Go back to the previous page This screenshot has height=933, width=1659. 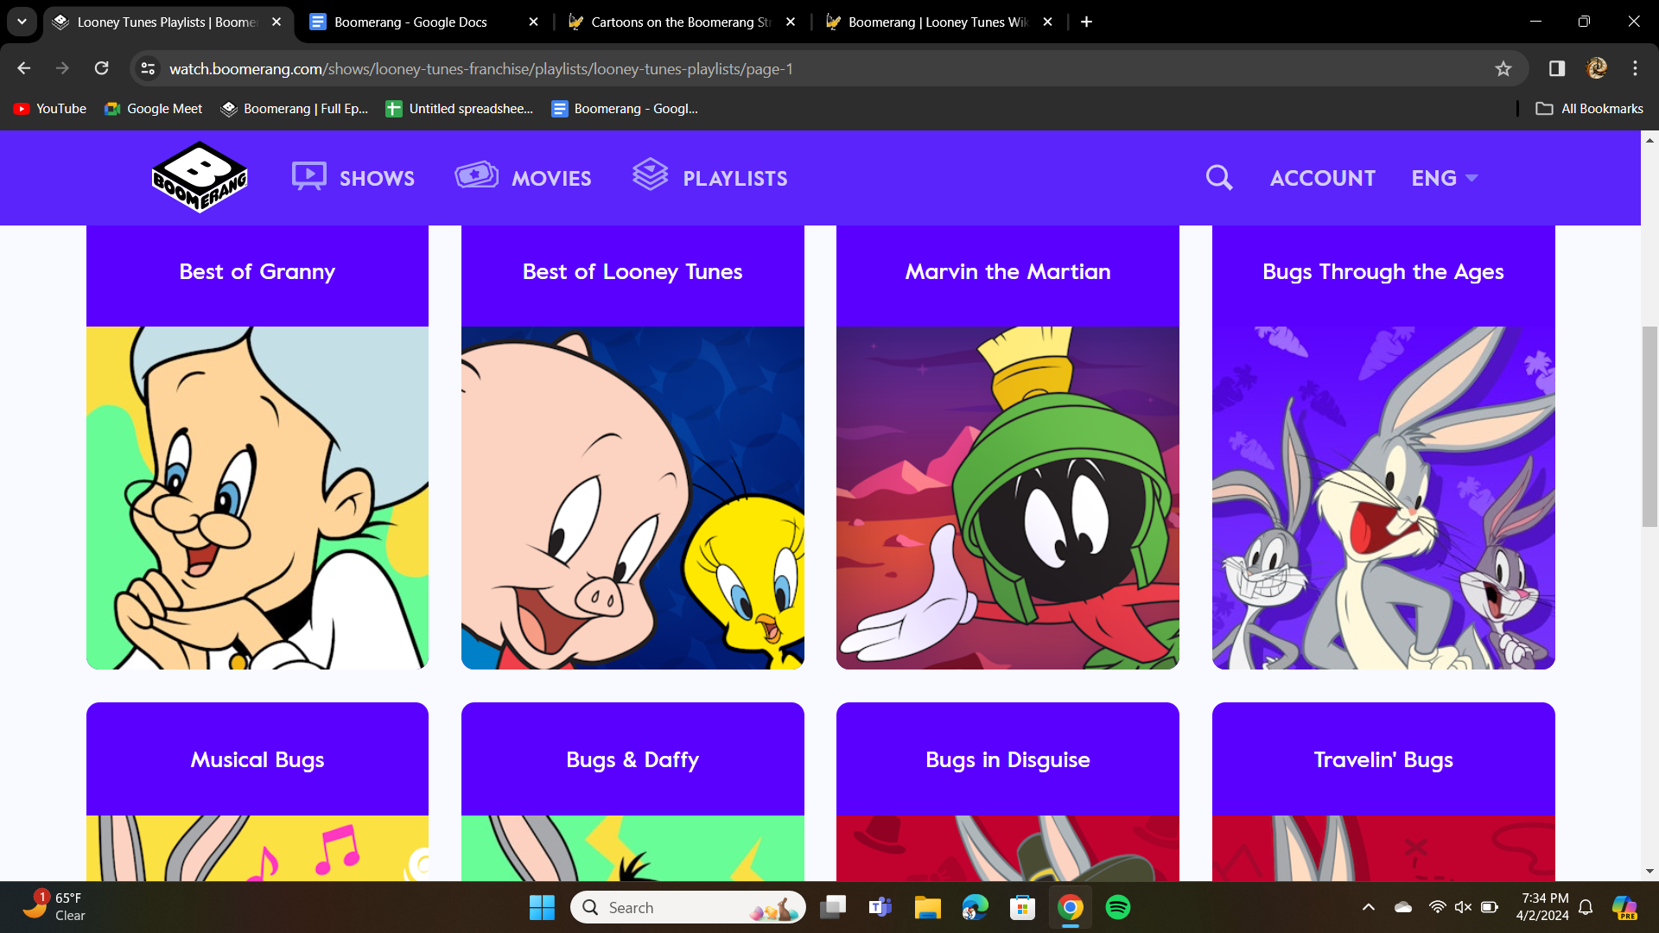coord(24,68)
